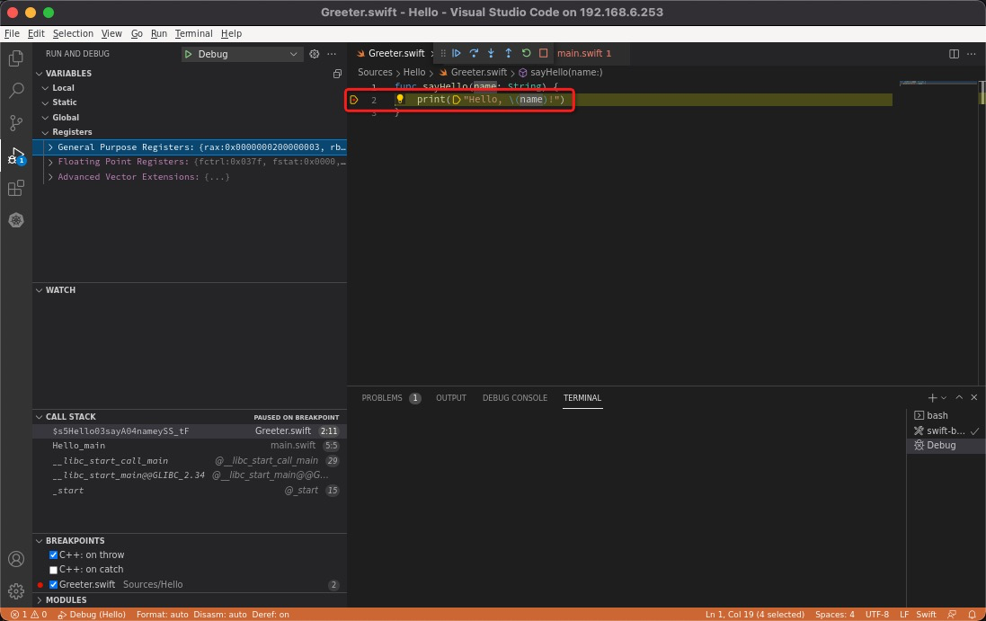The height and width of the screenshot is (621, 986).
Task: Create a new terminal with plus icon
Action: [932, 398]
